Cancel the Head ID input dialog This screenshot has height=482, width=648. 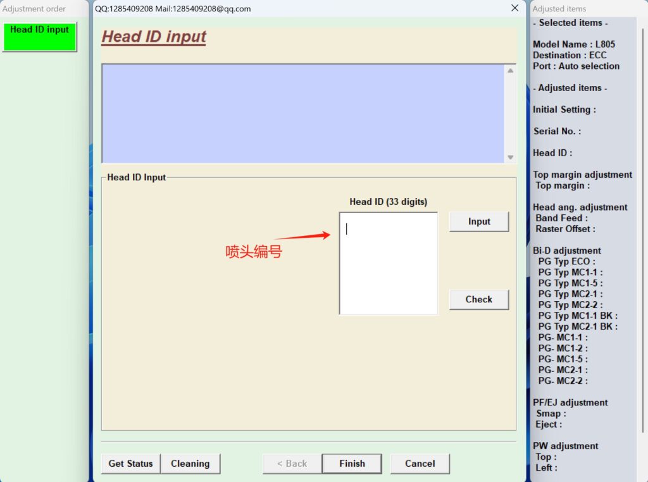(420, 464)
